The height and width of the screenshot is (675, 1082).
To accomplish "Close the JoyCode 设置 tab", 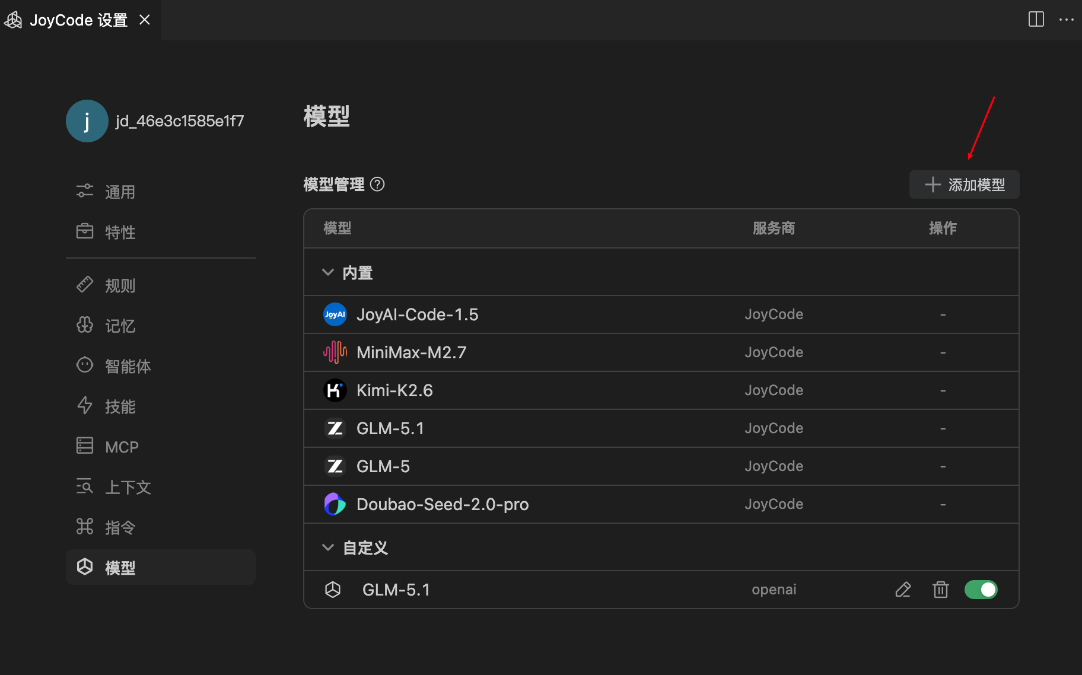I will pyautogui.click(x=144, y=20).
